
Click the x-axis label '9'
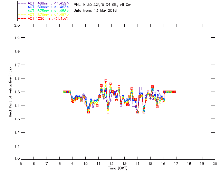click(73, 164)
